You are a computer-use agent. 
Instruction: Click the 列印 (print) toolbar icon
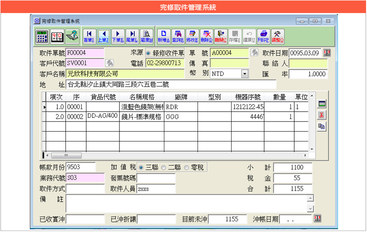coord(263,35)
